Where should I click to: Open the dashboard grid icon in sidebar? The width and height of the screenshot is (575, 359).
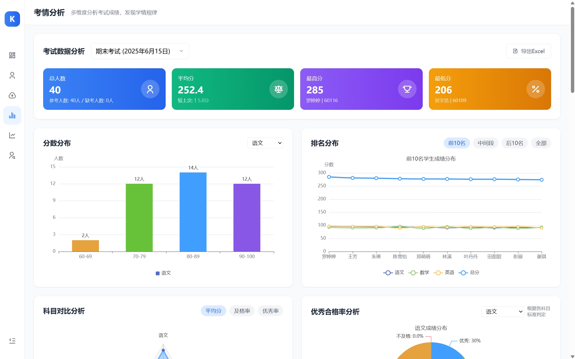[x=12, y=55]
